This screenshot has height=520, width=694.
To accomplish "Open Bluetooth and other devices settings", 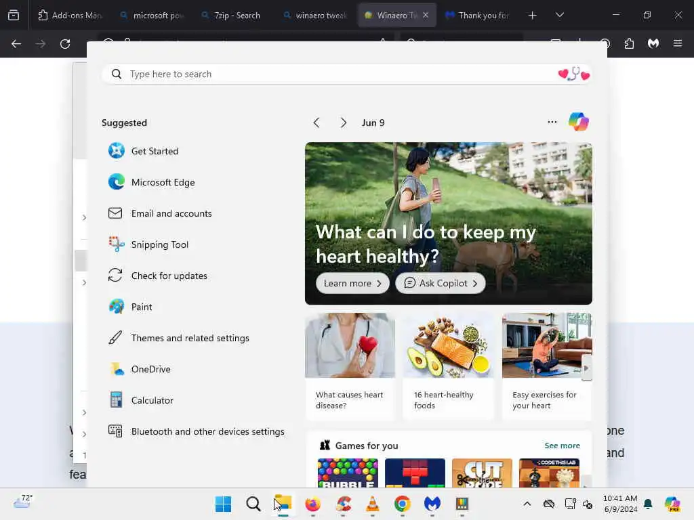I will point(196,431).
